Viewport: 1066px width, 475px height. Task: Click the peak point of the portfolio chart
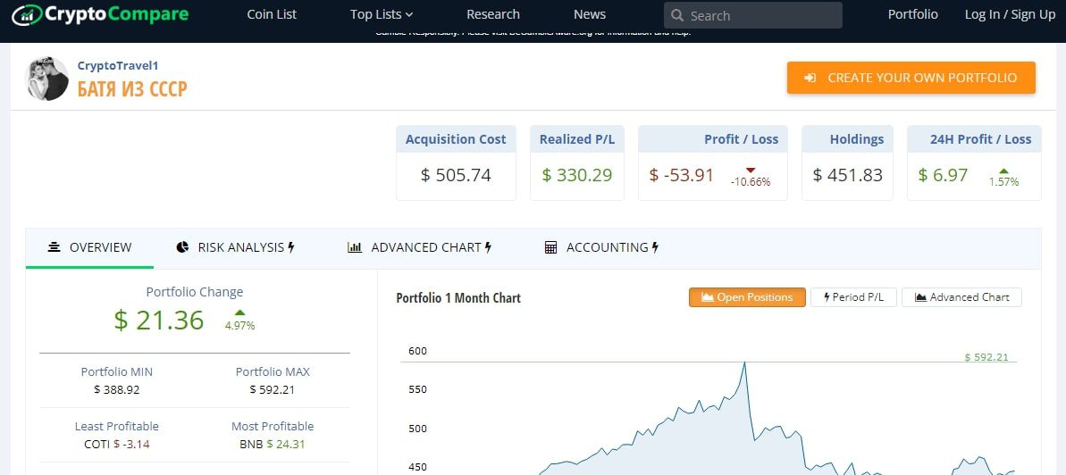tap(745, 362)
